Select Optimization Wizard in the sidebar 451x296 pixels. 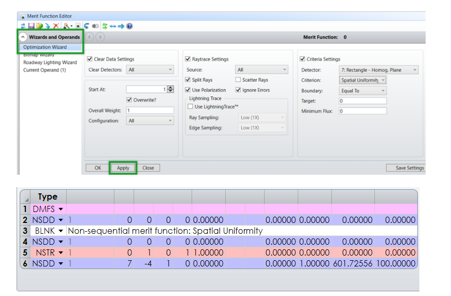tap(45, 47)
